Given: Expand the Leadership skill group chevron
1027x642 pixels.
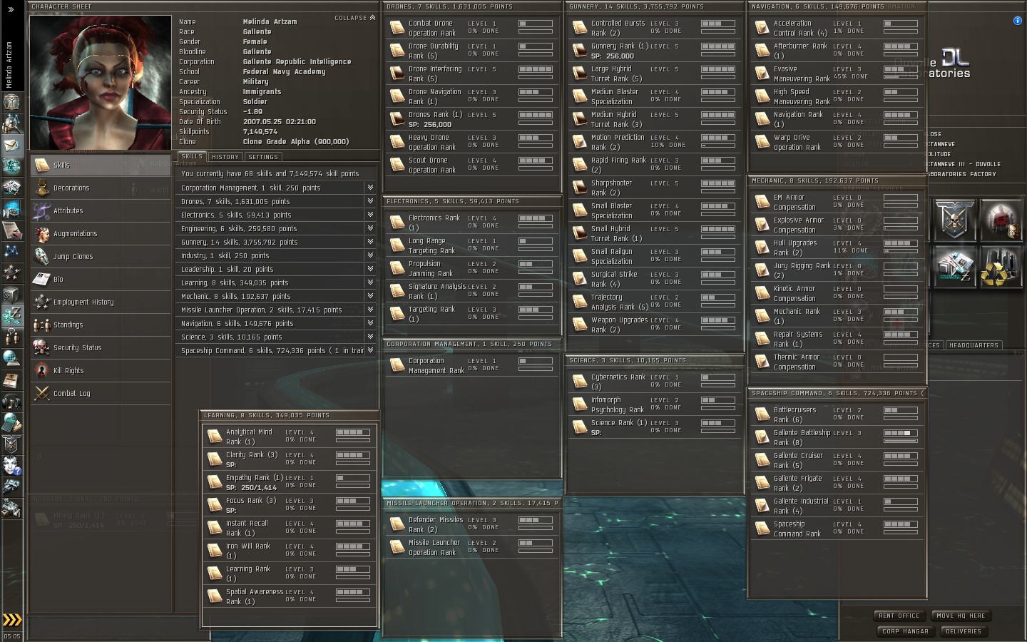Looking at the screenshot, I should point(370,269).
